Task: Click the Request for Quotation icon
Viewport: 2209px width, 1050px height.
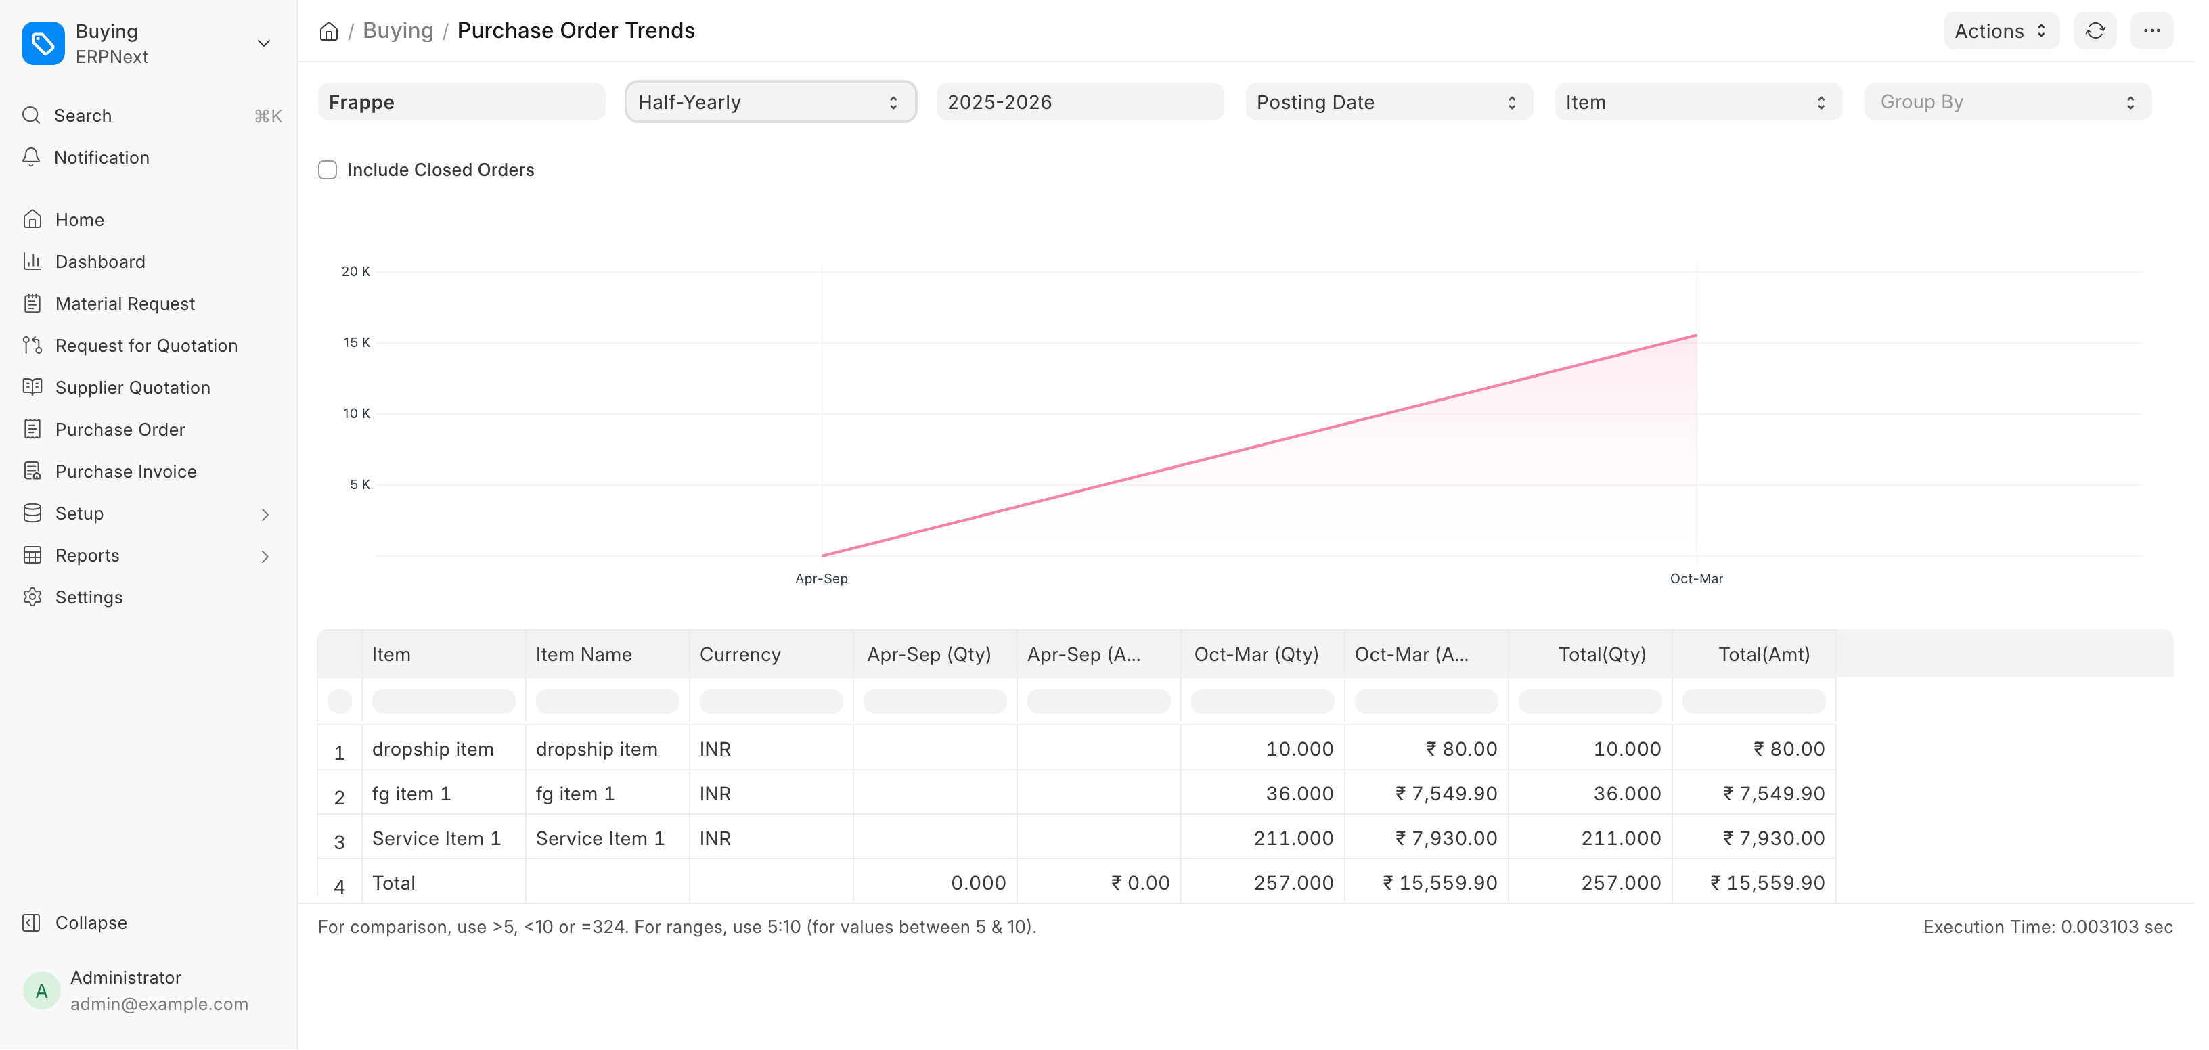Action: [32, 346]
